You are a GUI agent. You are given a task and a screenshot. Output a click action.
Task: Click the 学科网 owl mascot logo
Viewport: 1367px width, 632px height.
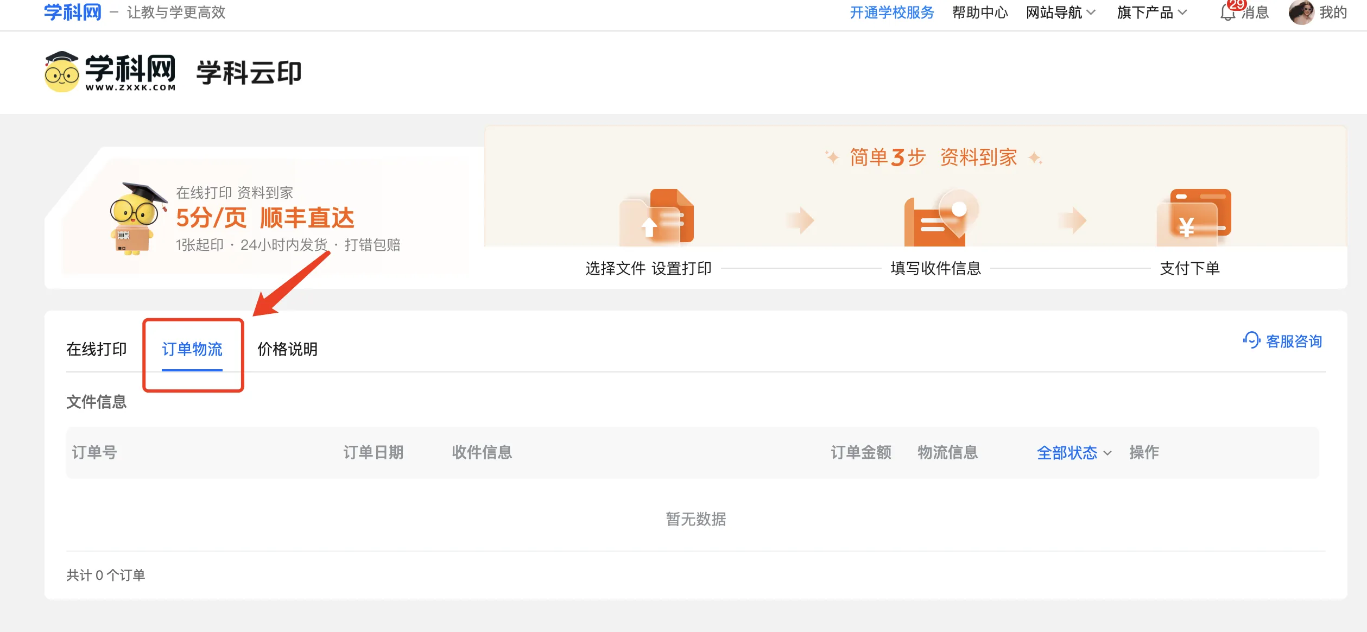tap(62, 73)
